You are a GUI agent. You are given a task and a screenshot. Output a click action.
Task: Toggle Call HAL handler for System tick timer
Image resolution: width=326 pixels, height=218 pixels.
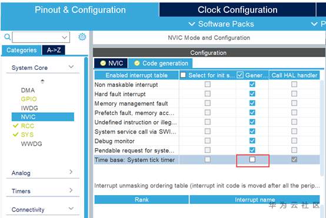[294, 159]
